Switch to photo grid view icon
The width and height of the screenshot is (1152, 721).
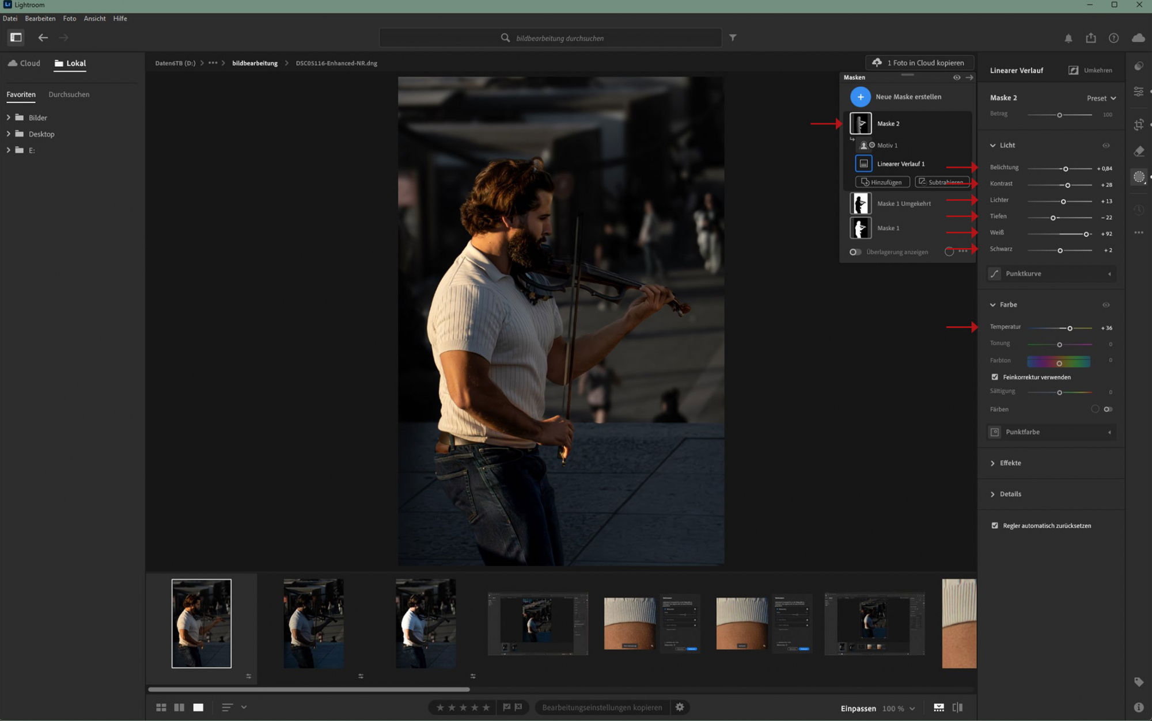pos(161,707)
